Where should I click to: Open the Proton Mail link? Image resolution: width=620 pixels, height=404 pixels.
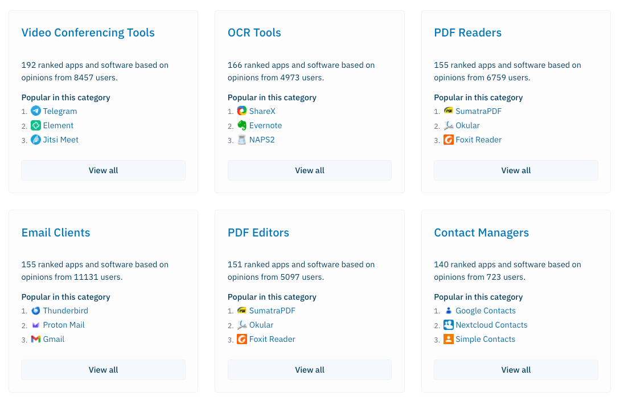point(64,325)
